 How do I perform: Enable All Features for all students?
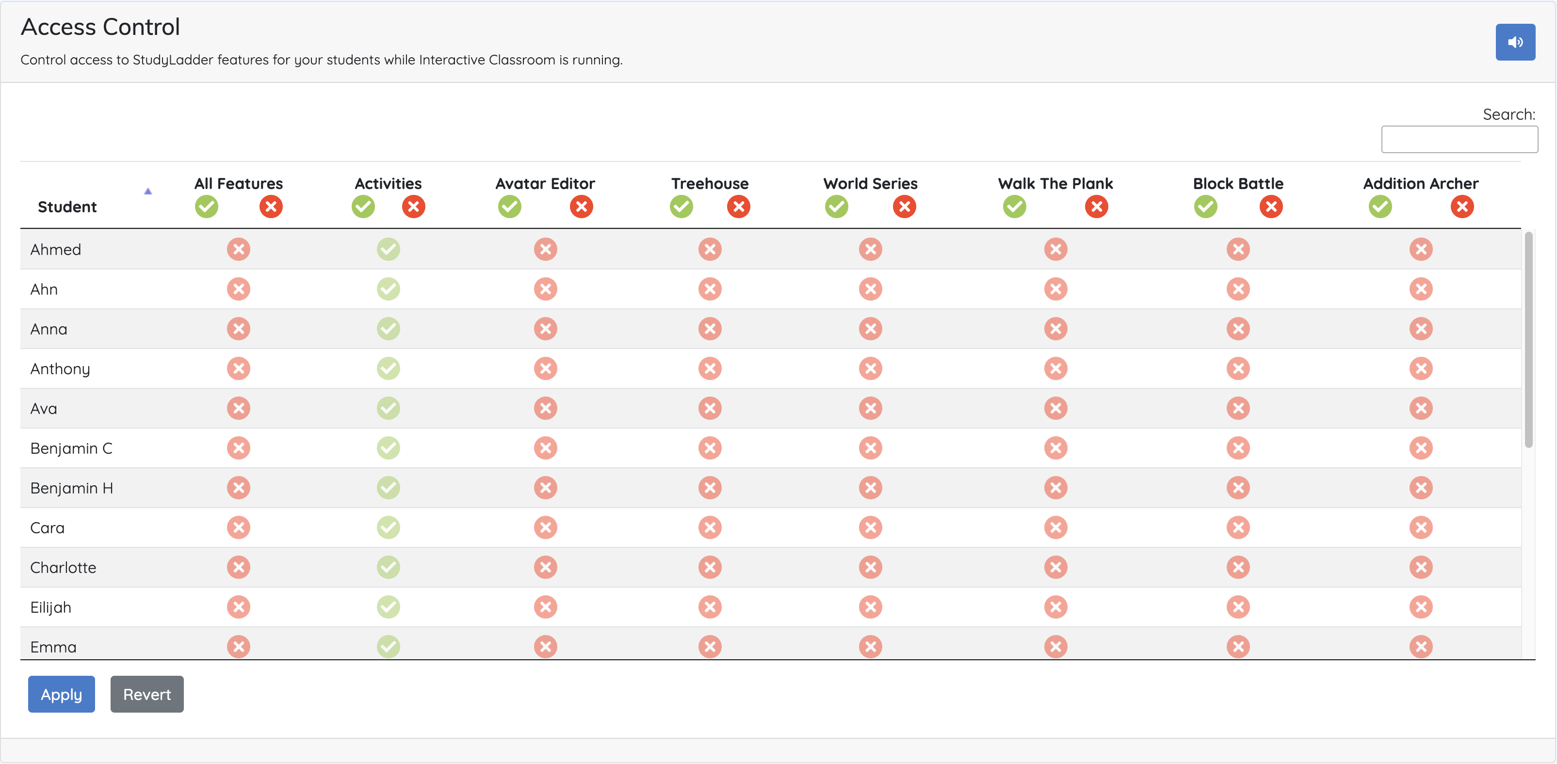206,207
